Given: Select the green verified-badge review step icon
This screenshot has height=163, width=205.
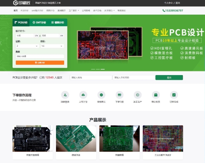Looking at the screenshot, I should tap(101, 95).
